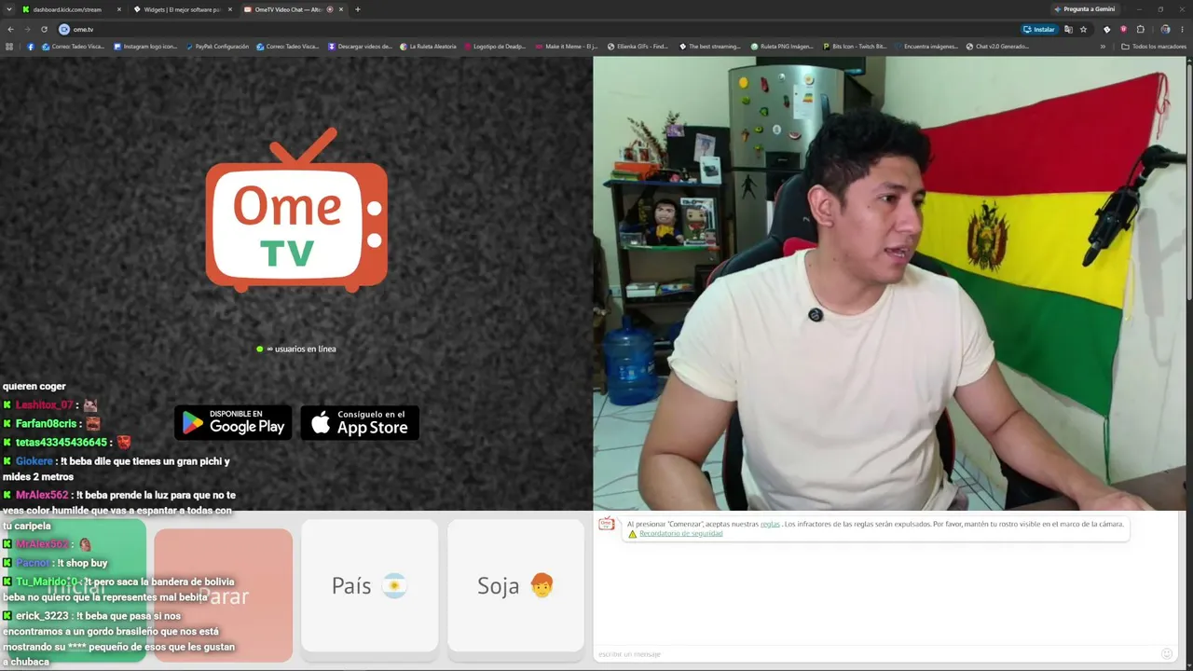Open the Ruleta PNG Imágen bookmark
The width and height of the screenshot is (1193, 671).
pyautogui.click(x=782, y=47)
